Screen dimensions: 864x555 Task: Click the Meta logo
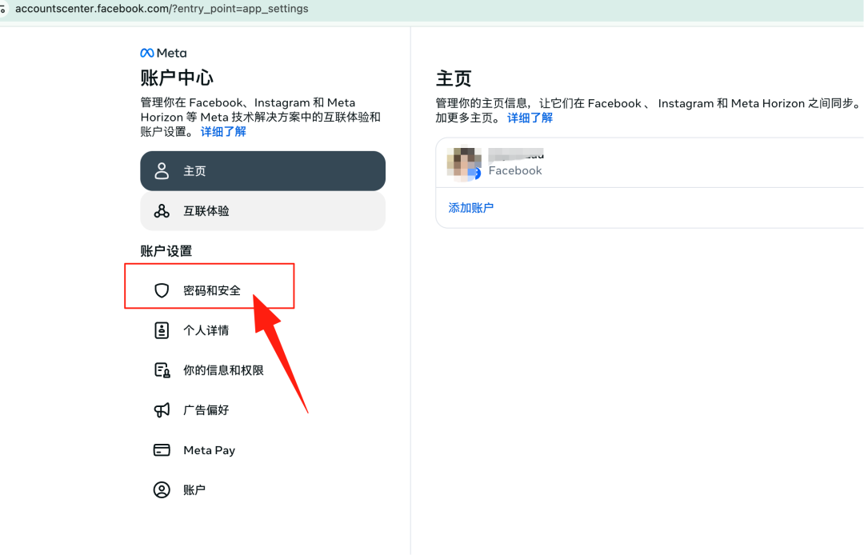tap(162, 53)
